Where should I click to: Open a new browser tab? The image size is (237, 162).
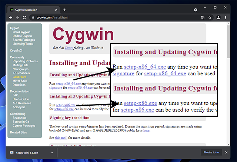click(64, 10)
